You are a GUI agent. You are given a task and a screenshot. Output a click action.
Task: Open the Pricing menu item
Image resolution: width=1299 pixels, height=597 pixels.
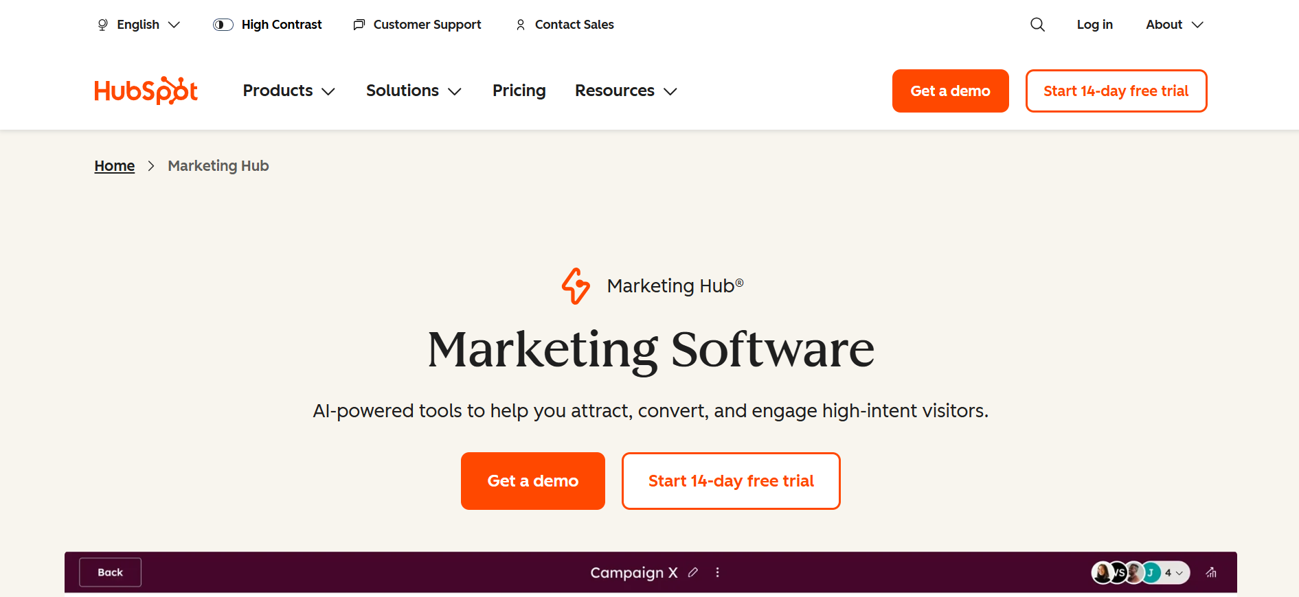(x=519, y=90)
